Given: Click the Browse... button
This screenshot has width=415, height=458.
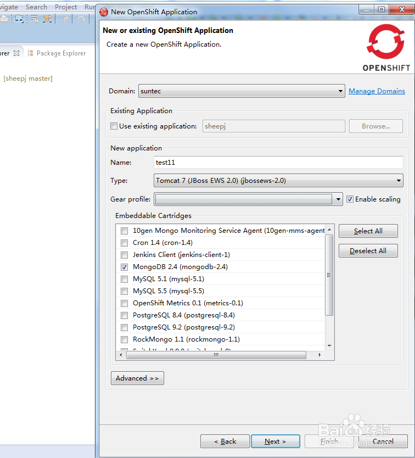Looking at the screenshot, I should point(376,126).
